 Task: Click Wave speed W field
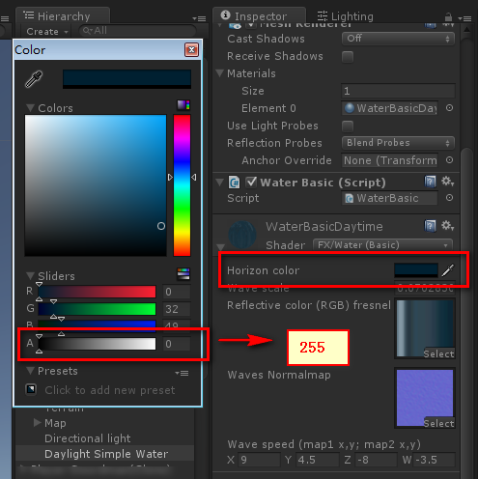pos(435,460)
